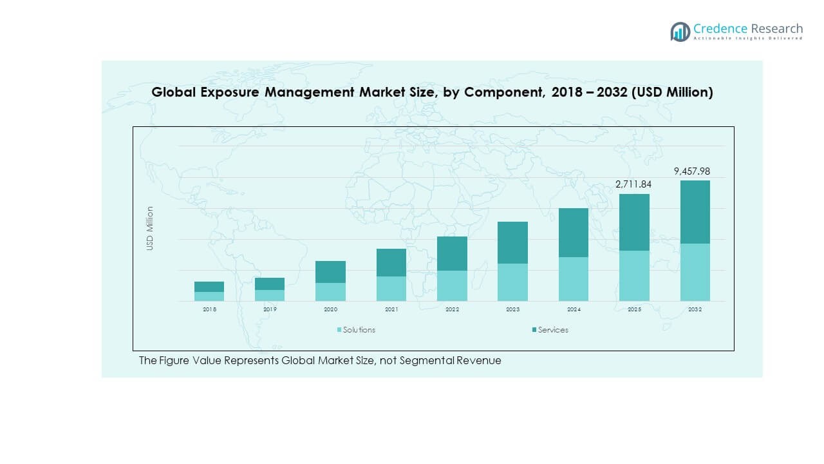
Task: Click the Solutions segment of the 2032 bar
Action: pyautogui.click(x=695, y=272)
